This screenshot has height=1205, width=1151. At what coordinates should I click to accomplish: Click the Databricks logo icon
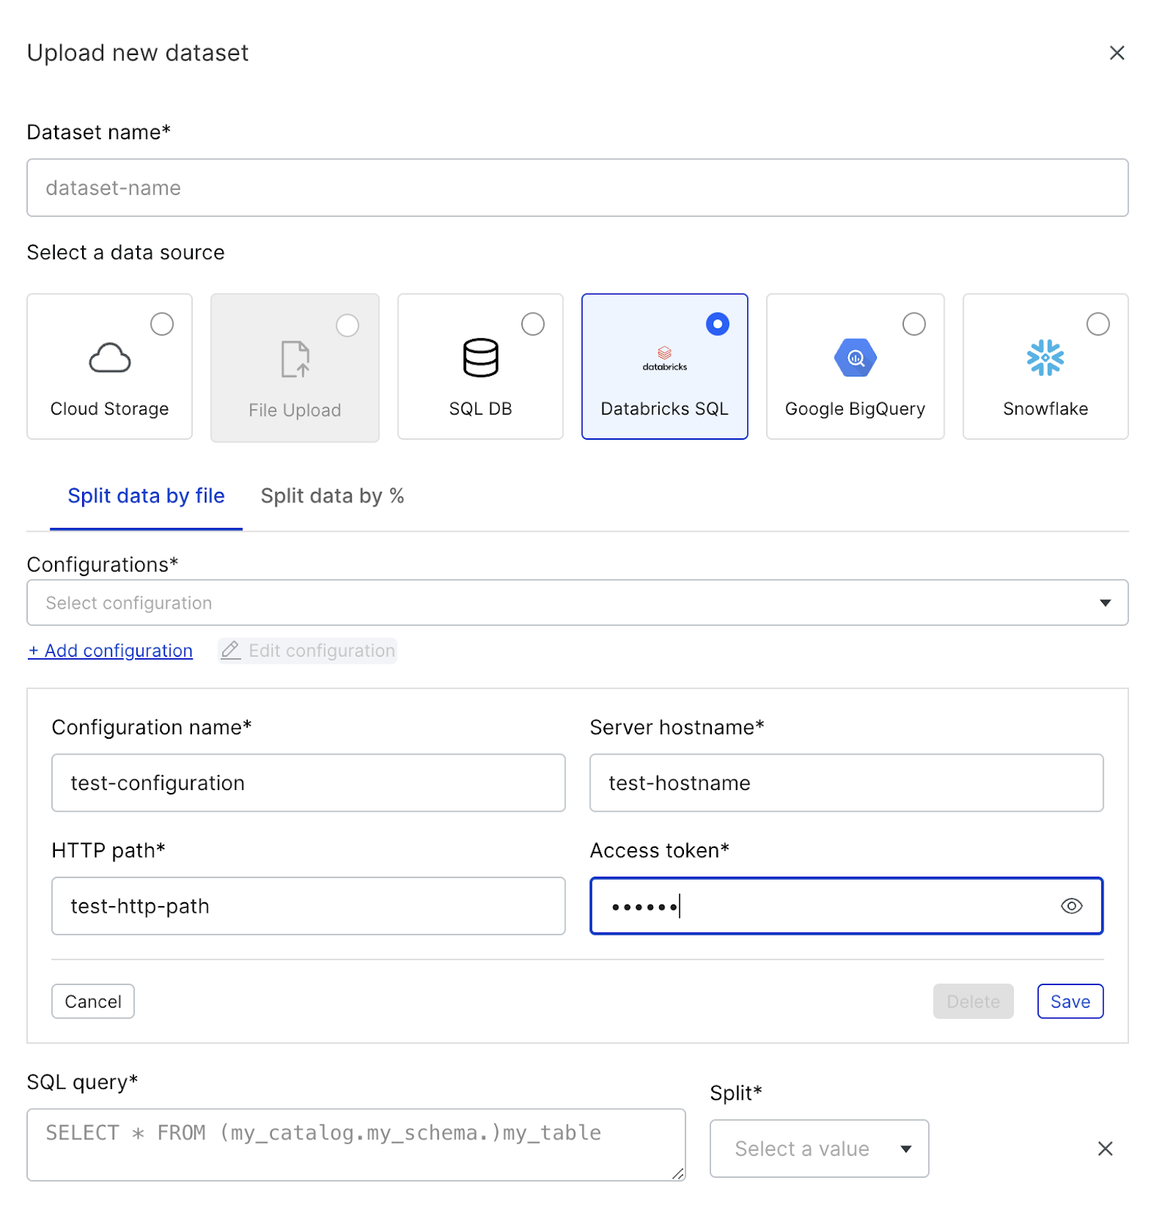click(x=664, y=358)
